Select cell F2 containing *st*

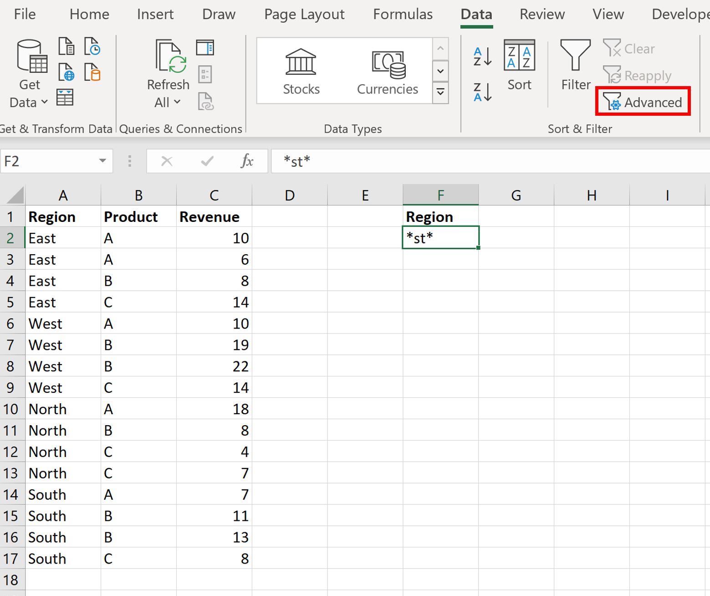[439, 237]
